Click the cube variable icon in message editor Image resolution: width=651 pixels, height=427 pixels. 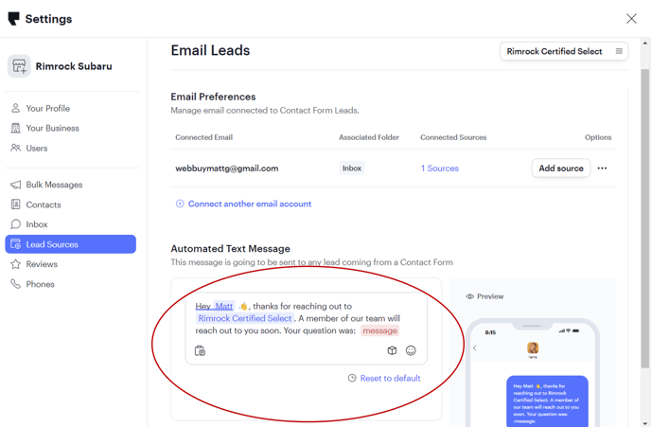point(392,350)
